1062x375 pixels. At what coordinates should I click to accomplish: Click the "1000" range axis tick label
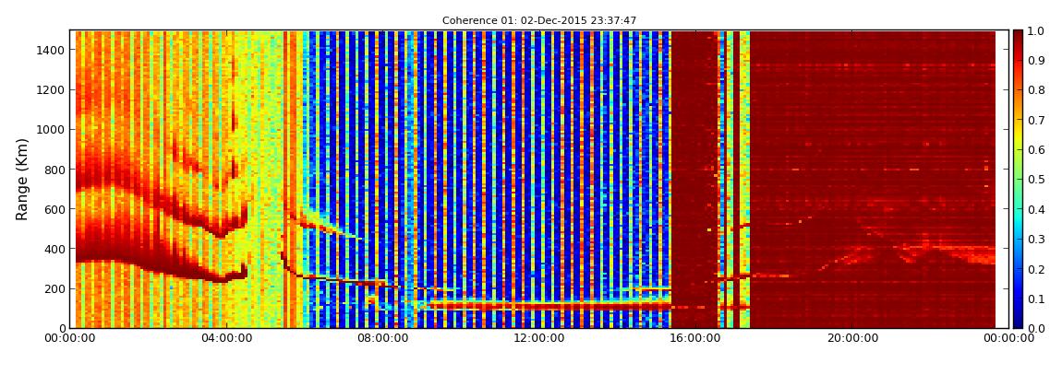coord(51,130)
